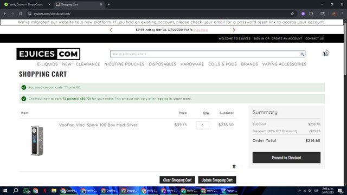This screenshot has height=195, width=347.
Task: Show hidden system tray icons
Action: tap(299, 191)
